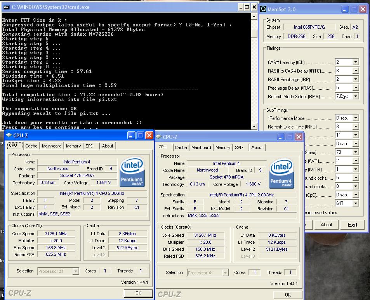Screen dimensions: 370x300
Task: Click cmd scrollbar down arrow
Action: pyautogui.click(x=254, y=126)
